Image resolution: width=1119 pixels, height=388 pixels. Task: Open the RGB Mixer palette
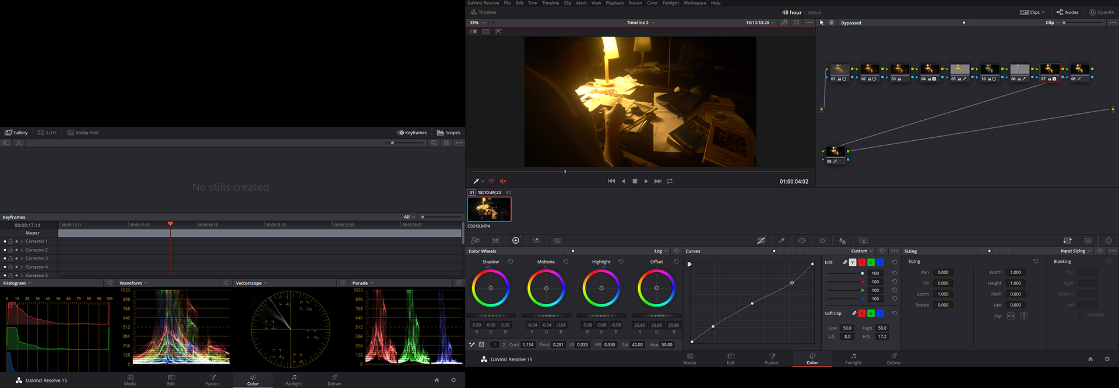tap(536, 240)
